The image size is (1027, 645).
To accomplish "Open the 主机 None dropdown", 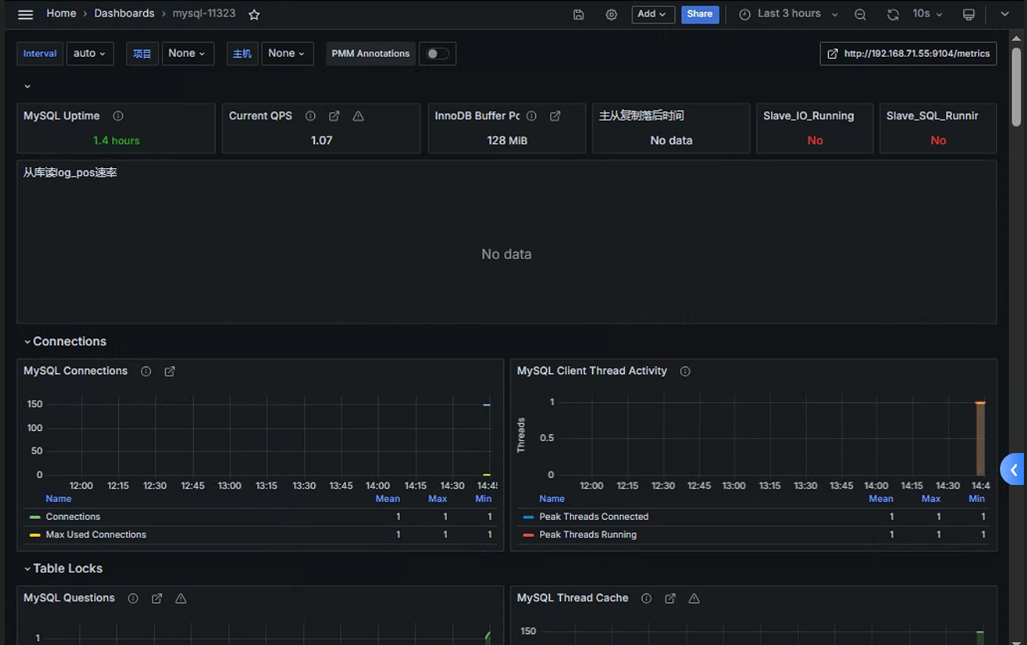I will point(287,54).
